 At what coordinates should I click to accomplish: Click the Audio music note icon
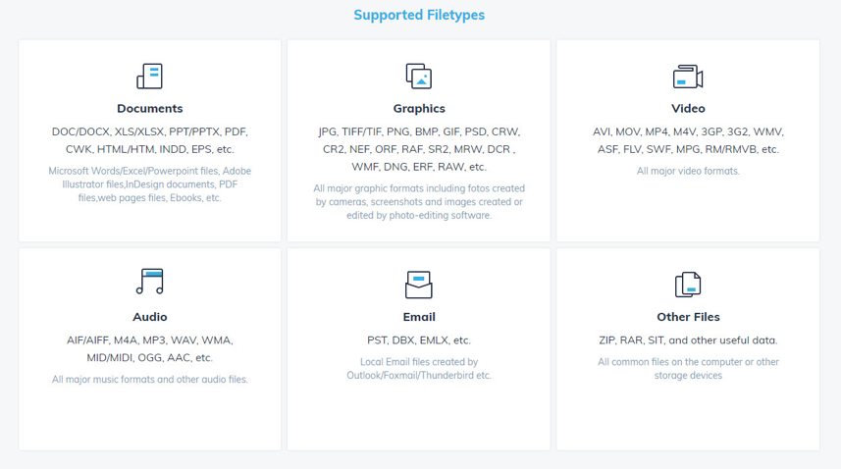pos(150,283)
